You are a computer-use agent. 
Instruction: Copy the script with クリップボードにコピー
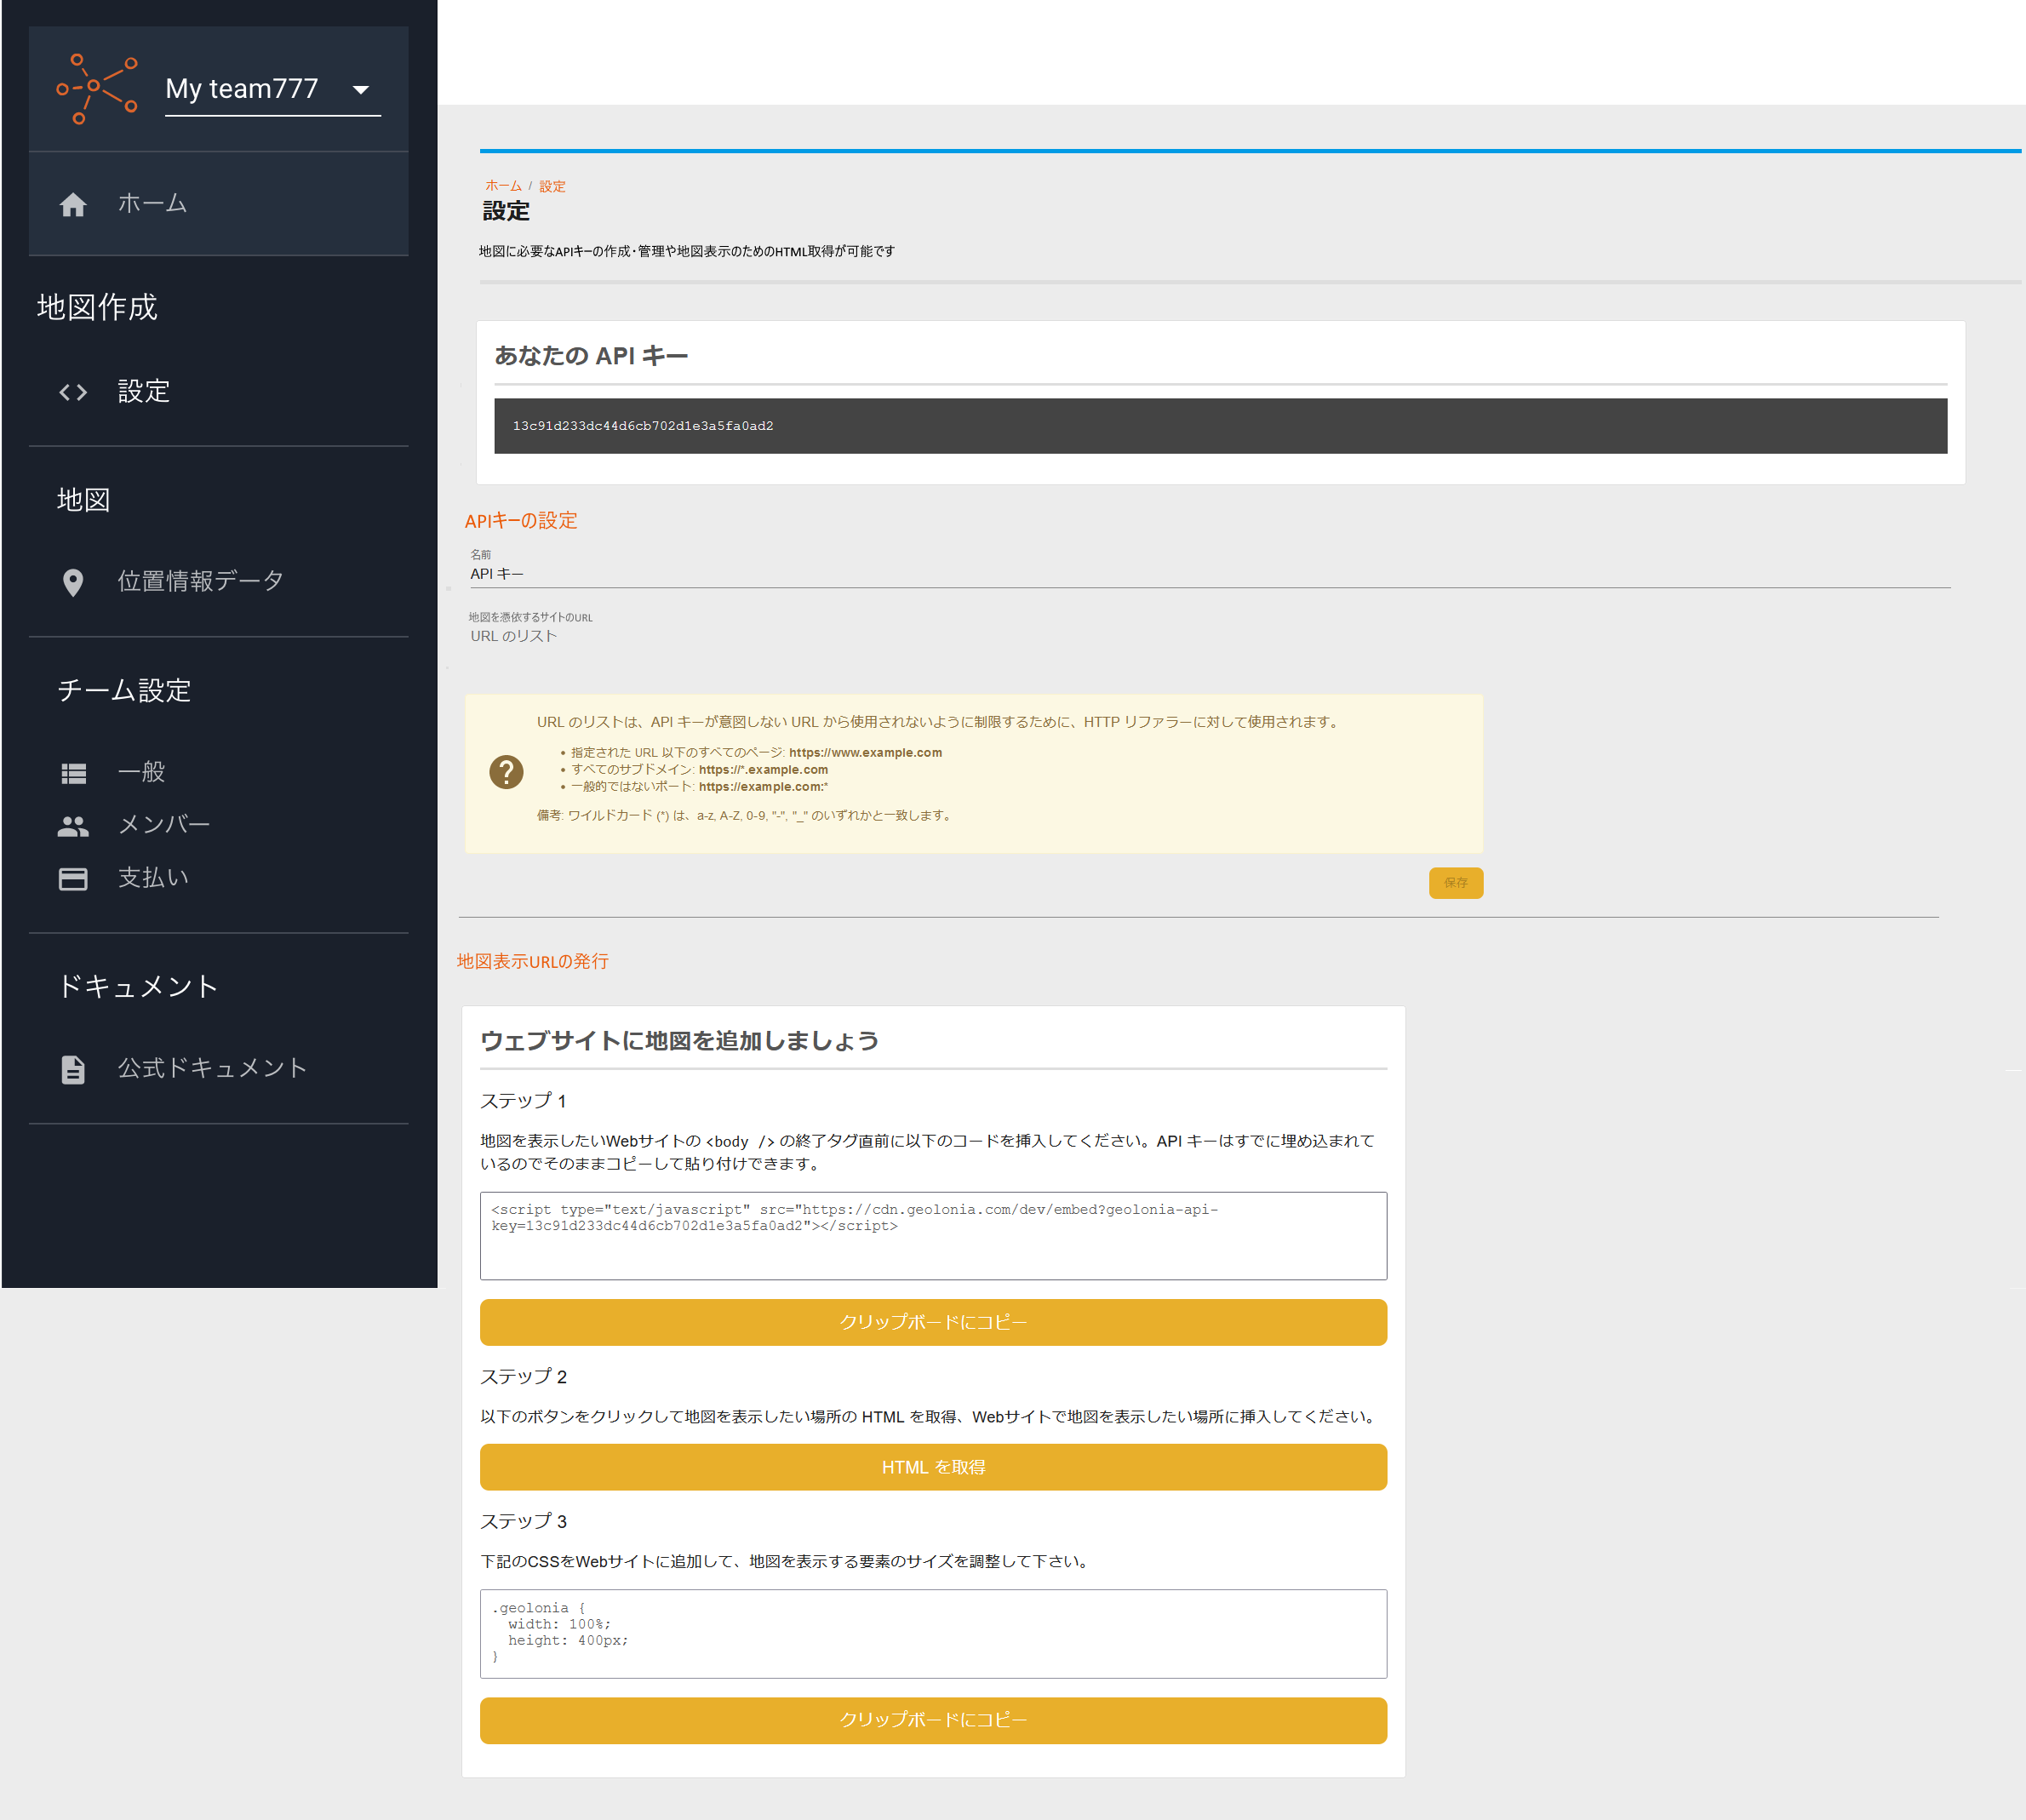tap(933, 1322)
